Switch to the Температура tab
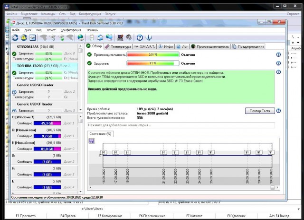Viewport: 304px width, 220px height. 118,46
